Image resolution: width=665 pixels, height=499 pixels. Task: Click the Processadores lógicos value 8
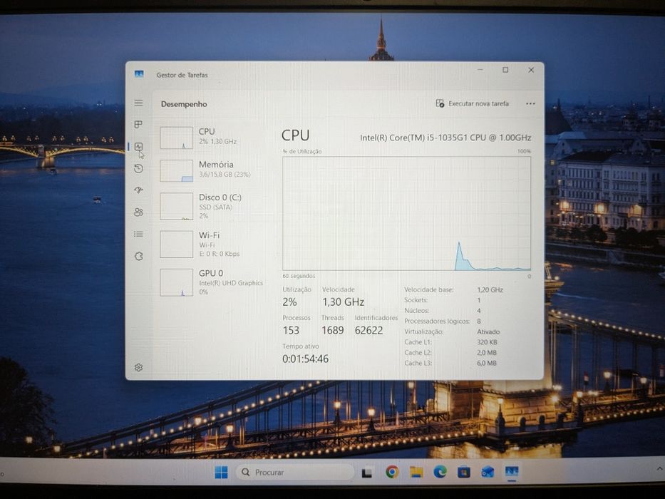[x=479, y=321]
